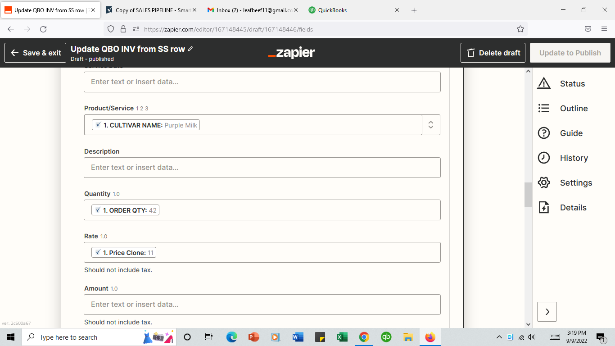Click the Save & exit button

pos(36,53)
